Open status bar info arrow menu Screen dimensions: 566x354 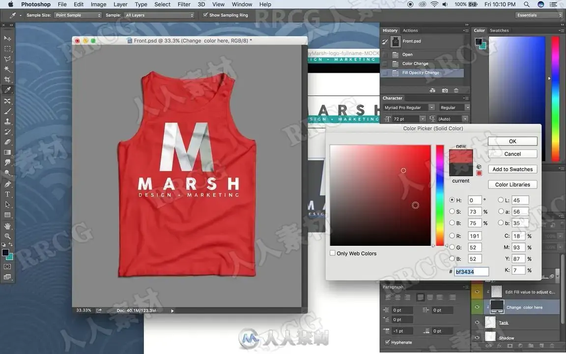pos(172,311)
